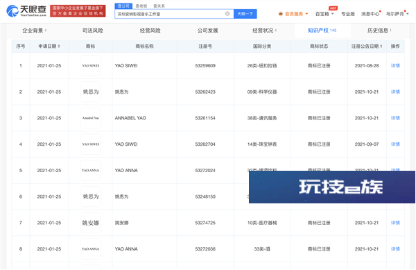
Task: Click the 10类-医疗器械 classification cell
Action: pyautogui.click(x=262, y=223)
